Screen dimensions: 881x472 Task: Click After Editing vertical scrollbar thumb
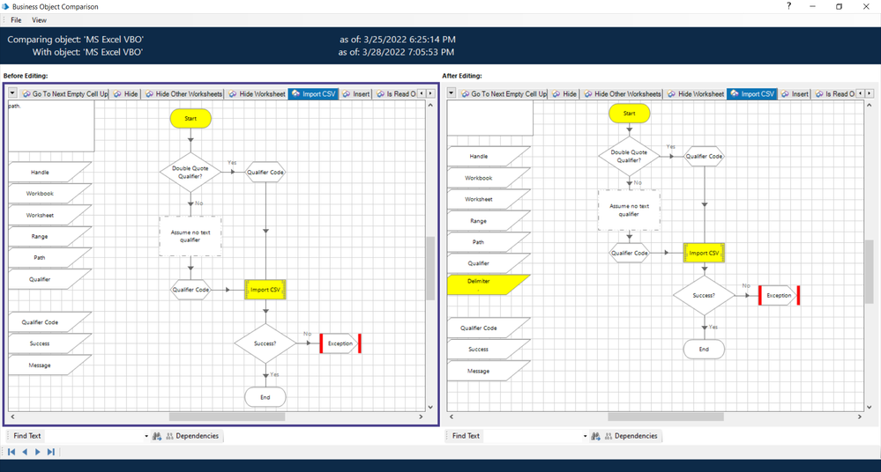870,271
